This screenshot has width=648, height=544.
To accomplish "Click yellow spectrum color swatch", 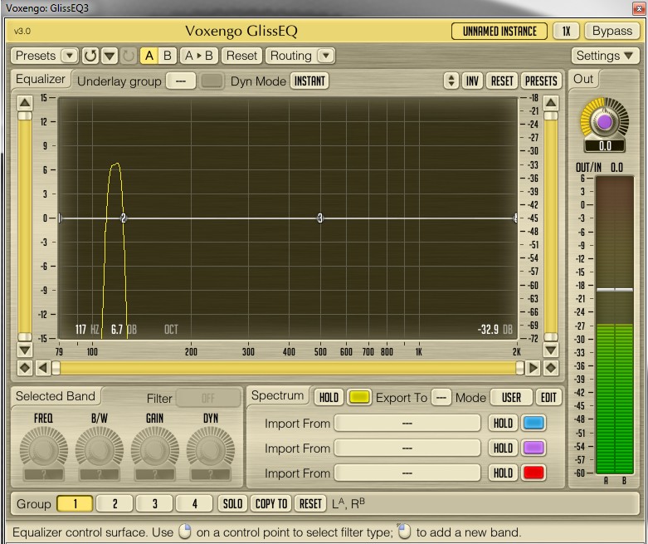I will click(x=358, y=398).
